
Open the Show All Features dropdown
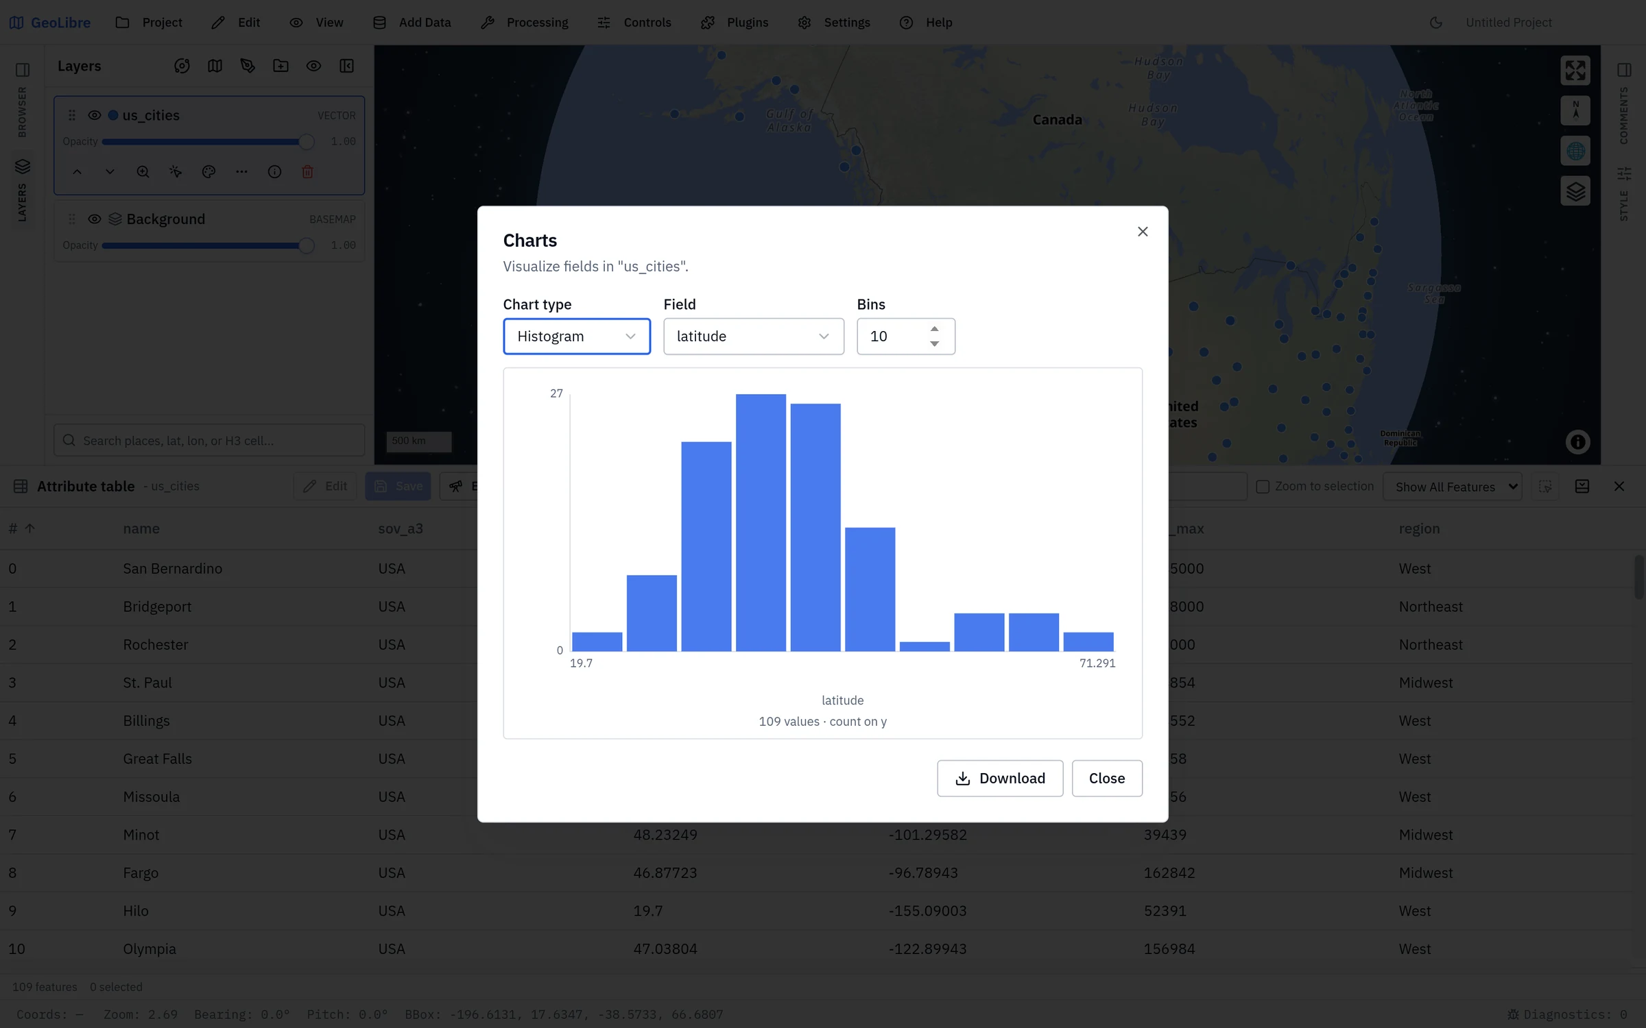[x=1453, y=487]
